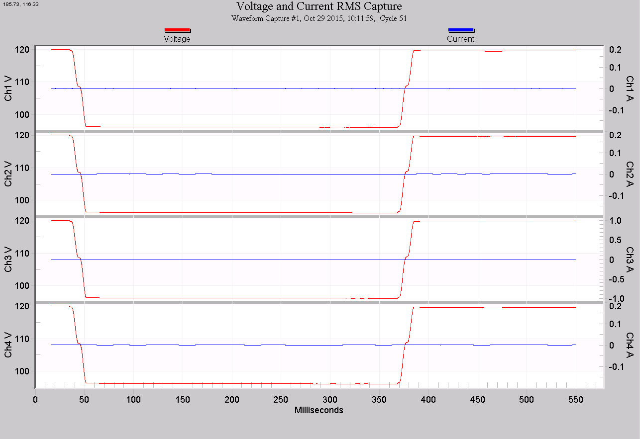
Task: Select the blue Current legend icon
Action: coord(460,30)
